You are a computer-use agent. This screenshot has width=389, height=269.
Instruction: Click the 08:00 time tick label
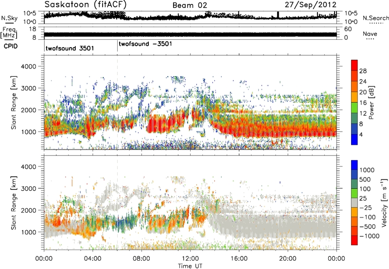(x=141, y=259)
